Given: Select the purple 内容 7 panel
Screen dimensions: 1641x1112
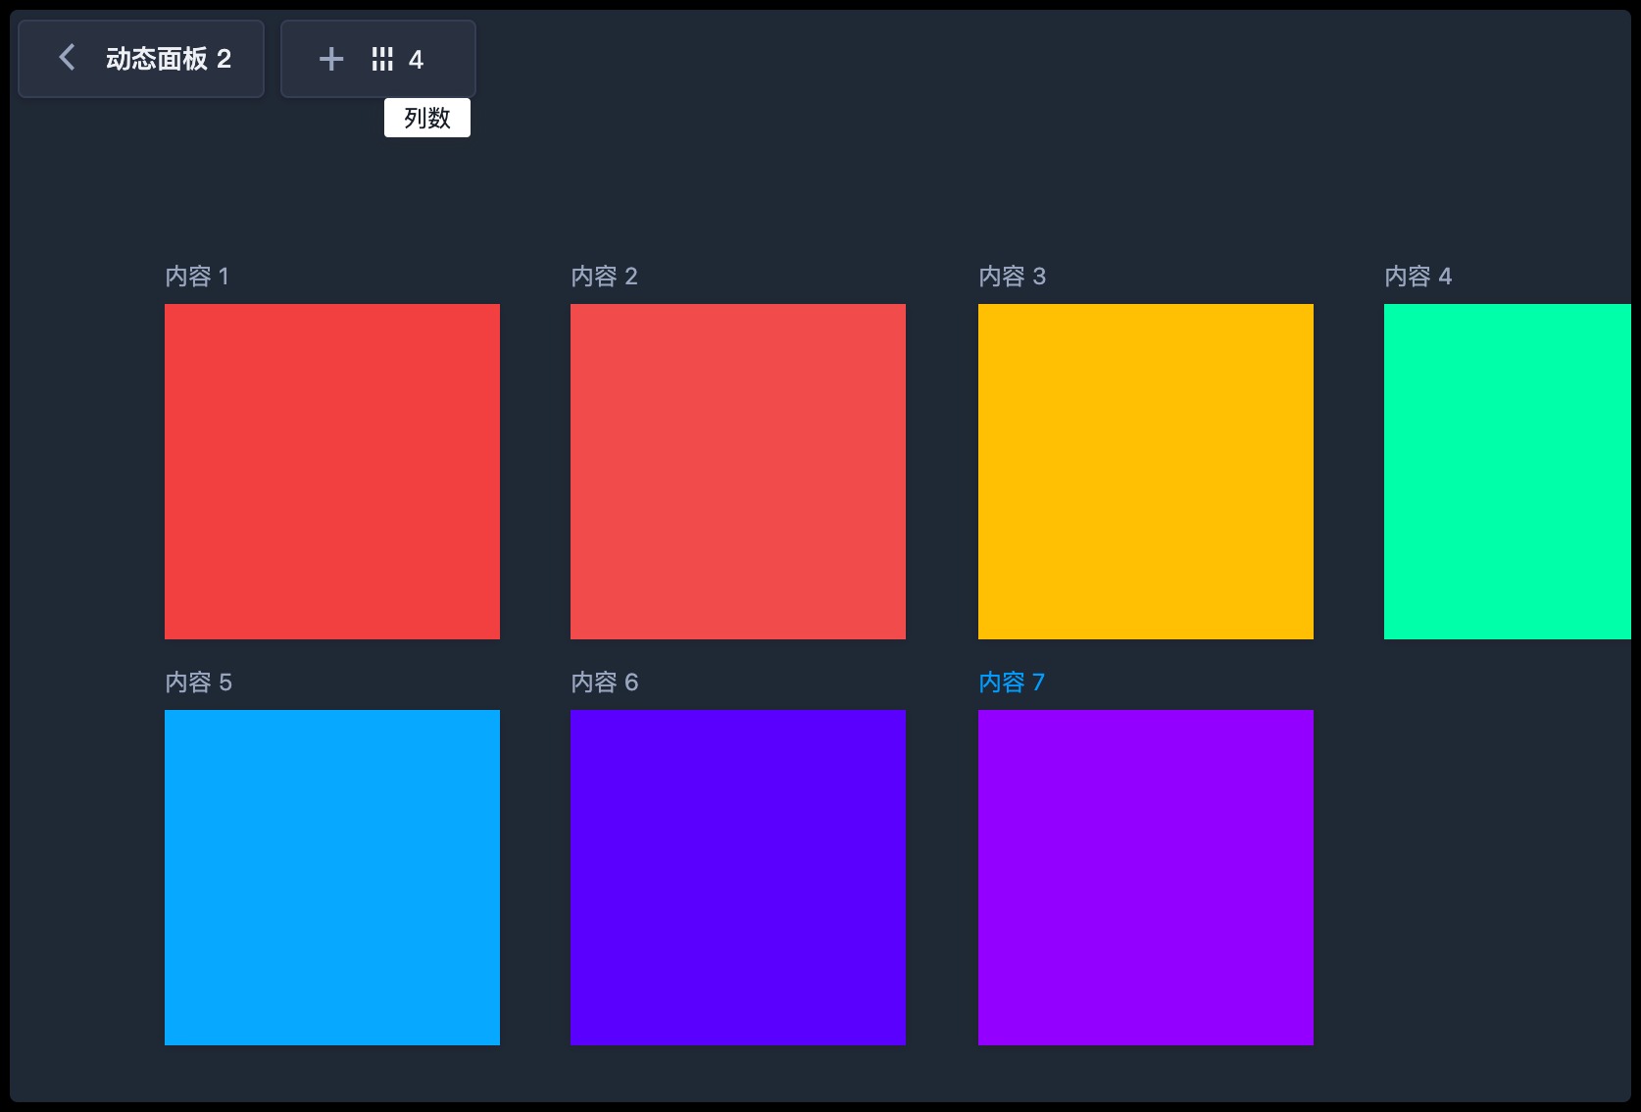Looking at the screenshot, I should tap(1146, 878).
